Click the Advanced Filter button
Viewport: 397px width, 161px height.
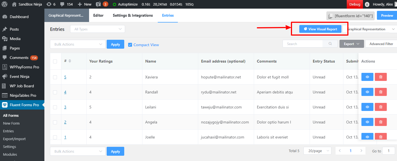coord(381,44)
